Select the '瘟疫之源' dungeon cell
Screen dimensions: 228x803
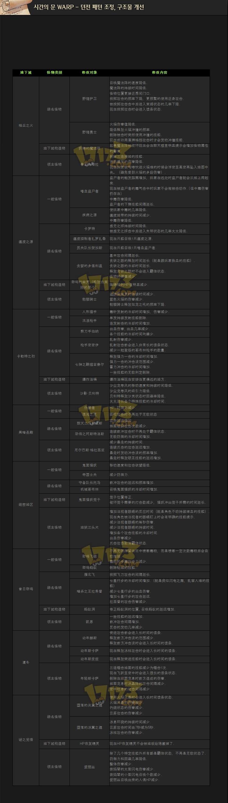click(26, 242)
